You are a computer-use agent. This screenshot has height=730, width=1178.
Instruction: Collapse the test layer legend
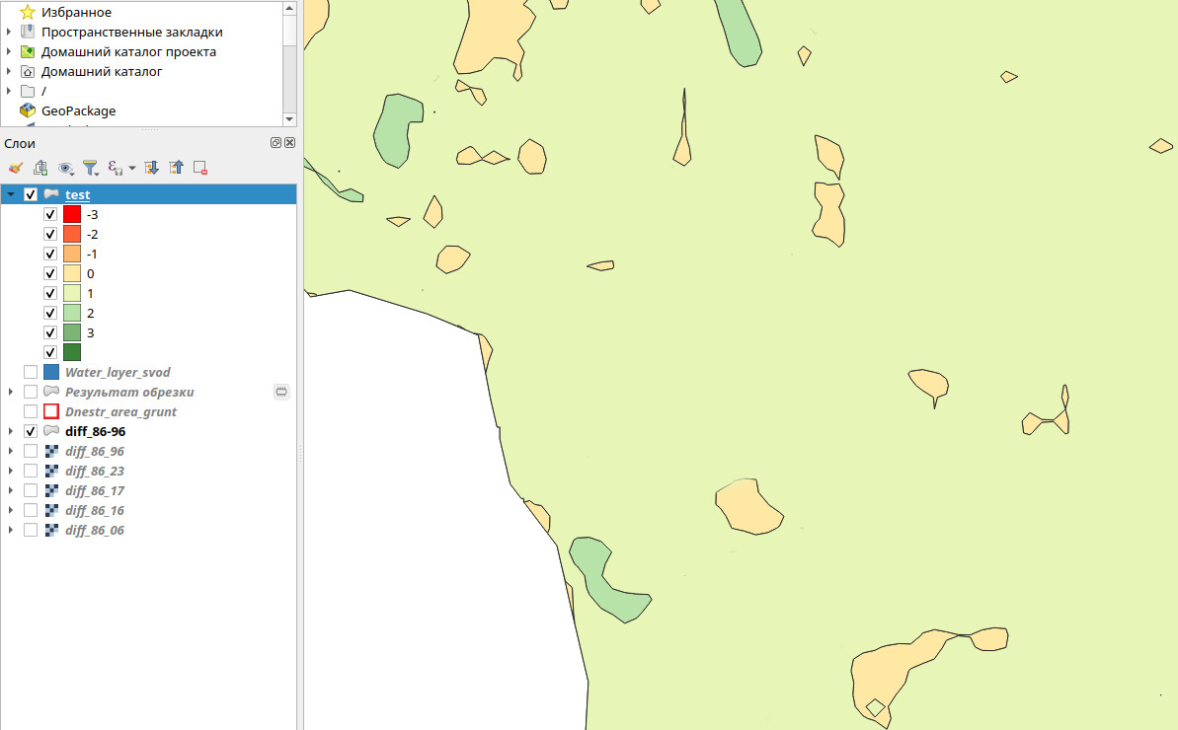pos(11,194)
